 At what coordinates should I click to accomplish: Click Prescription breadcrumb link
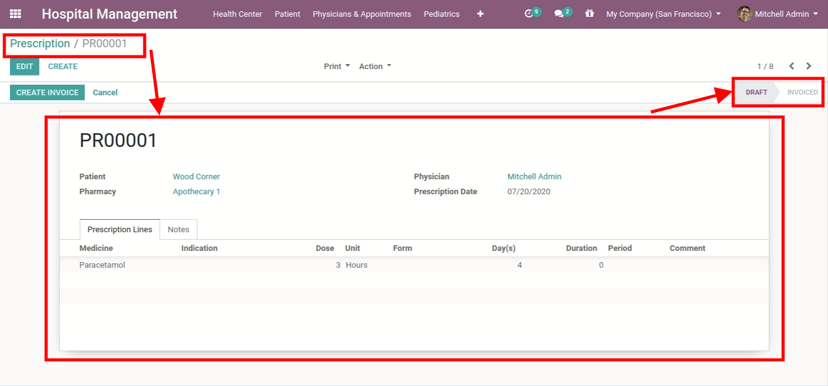click(x=40, y=44)
